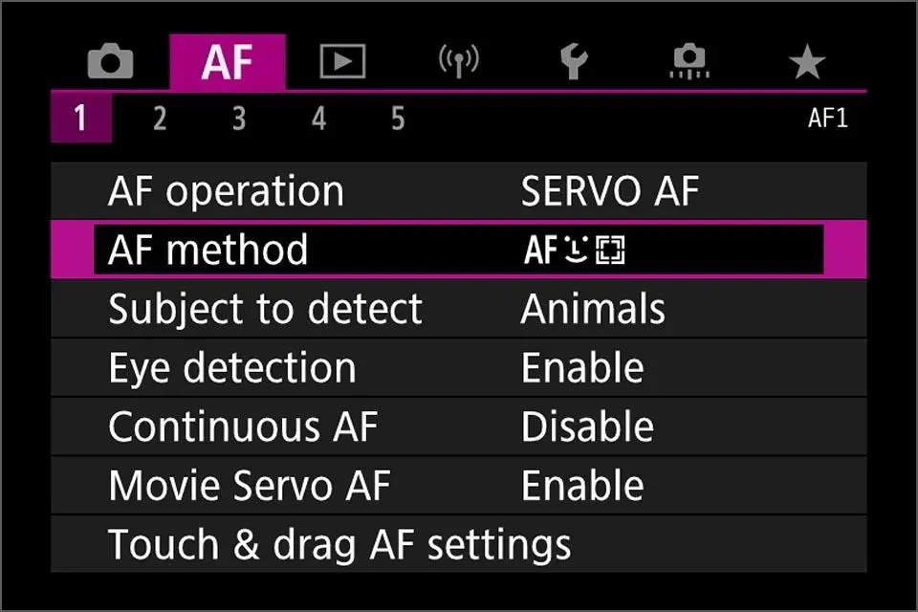Screen dimensions: 918x612
Task: Open the Shooting menu camera icon
Action: 111,60
